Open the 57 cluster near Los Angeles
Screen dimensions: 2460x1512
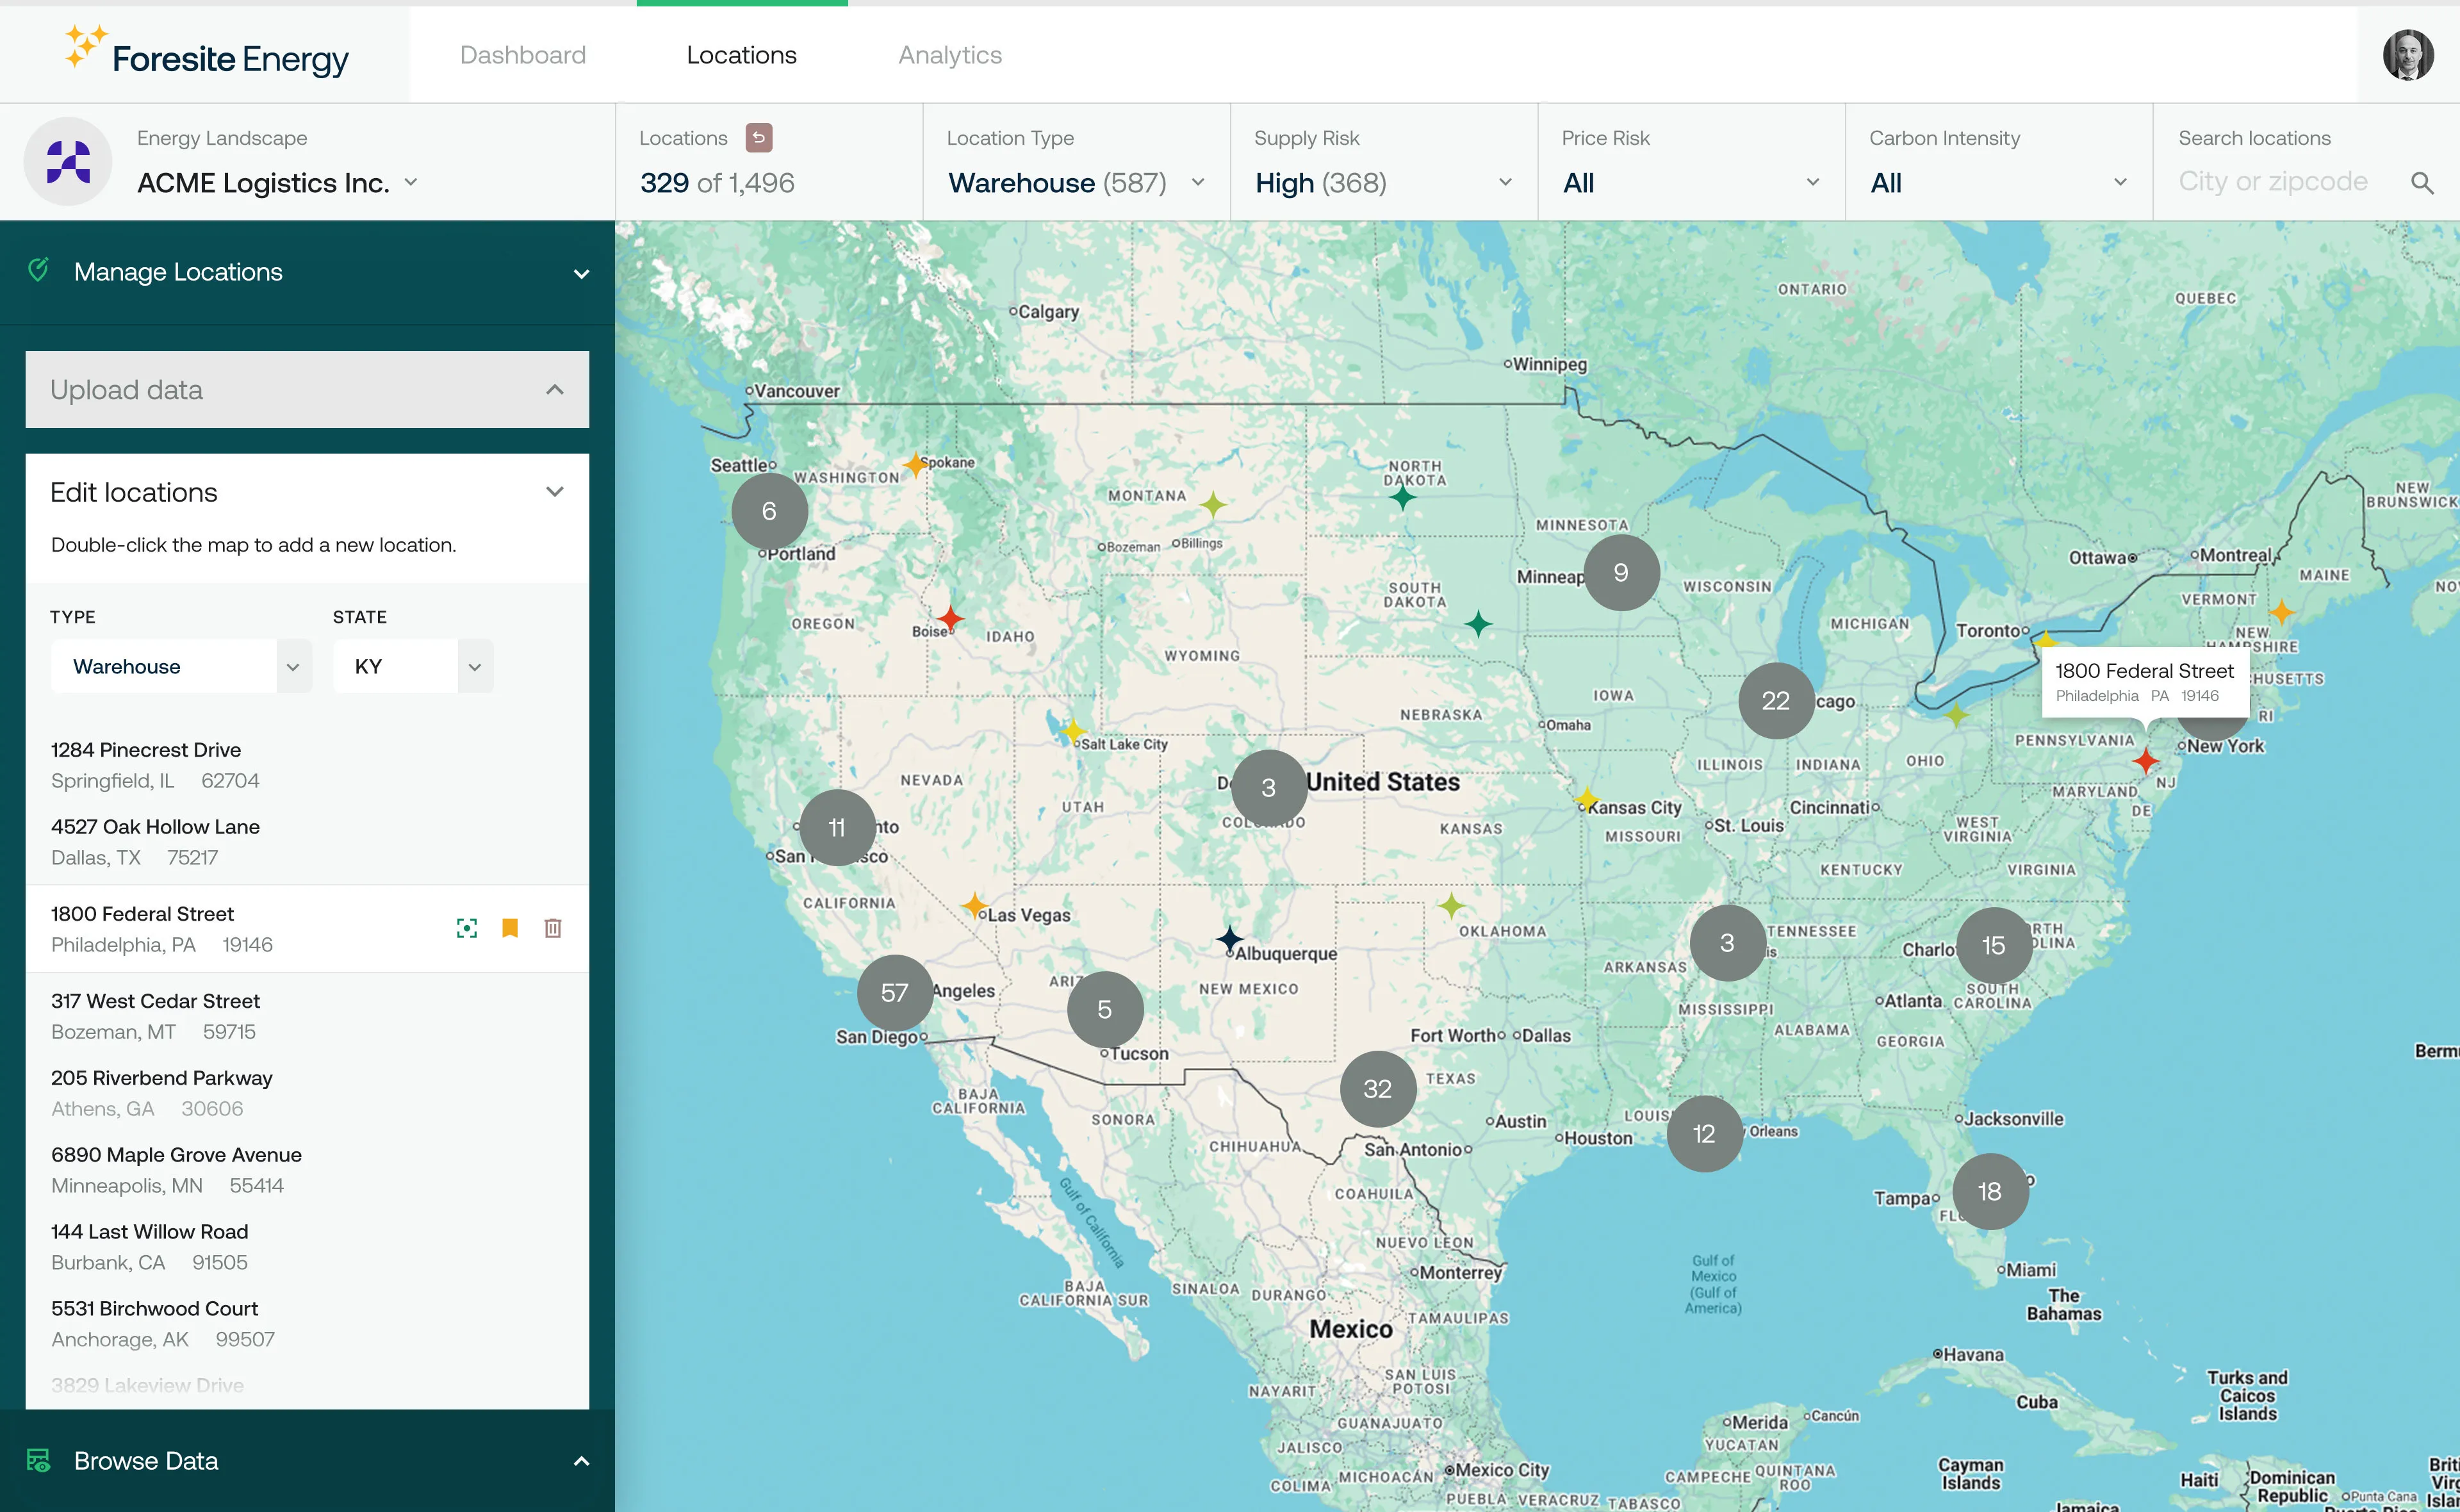point(895,992)
